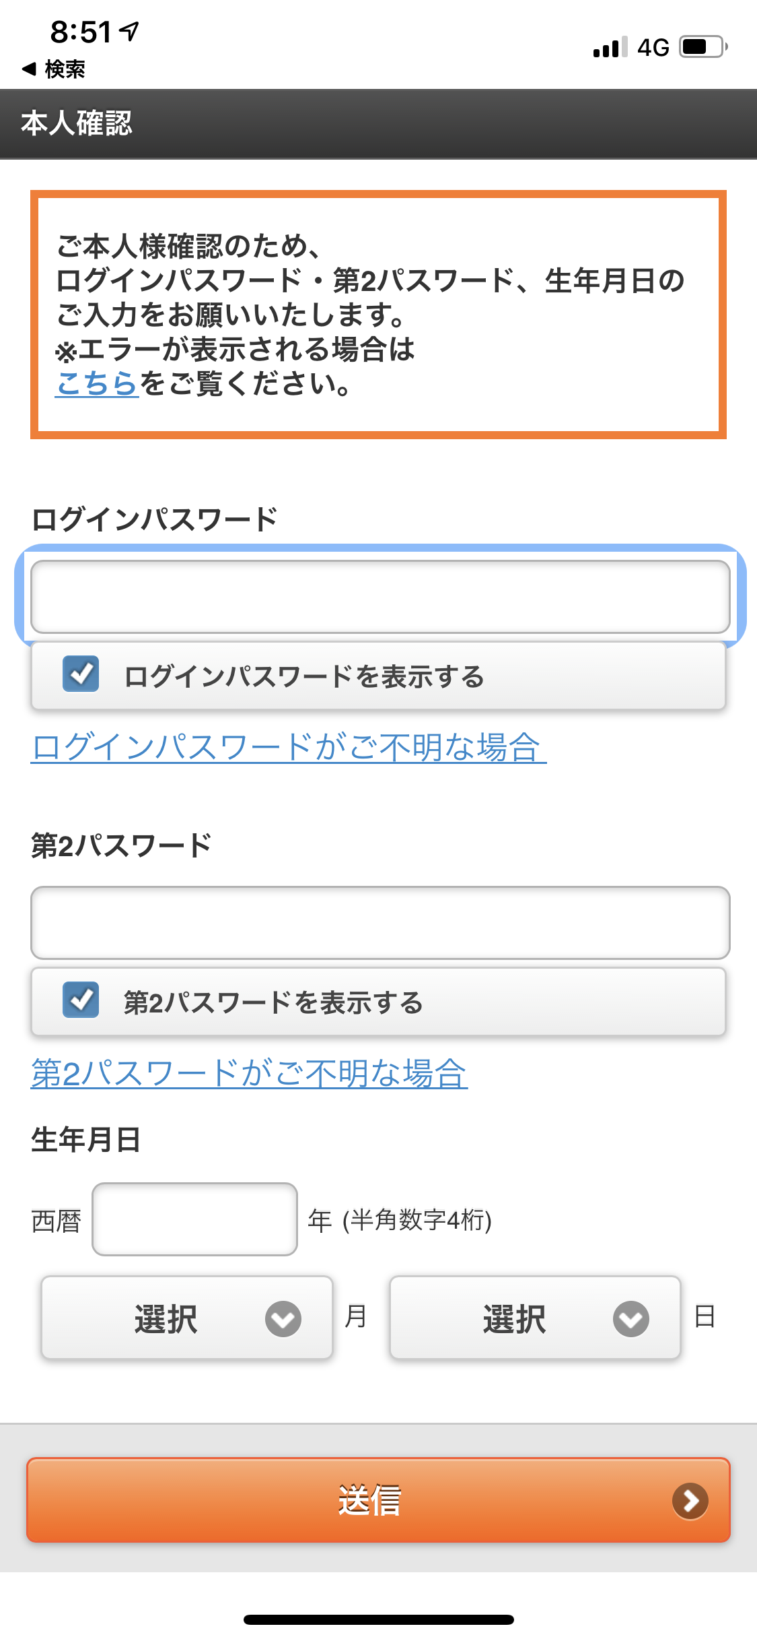The image size is (757, 1641).
Task: Tap the battery icon in status bar
Action: click(703, 46)
